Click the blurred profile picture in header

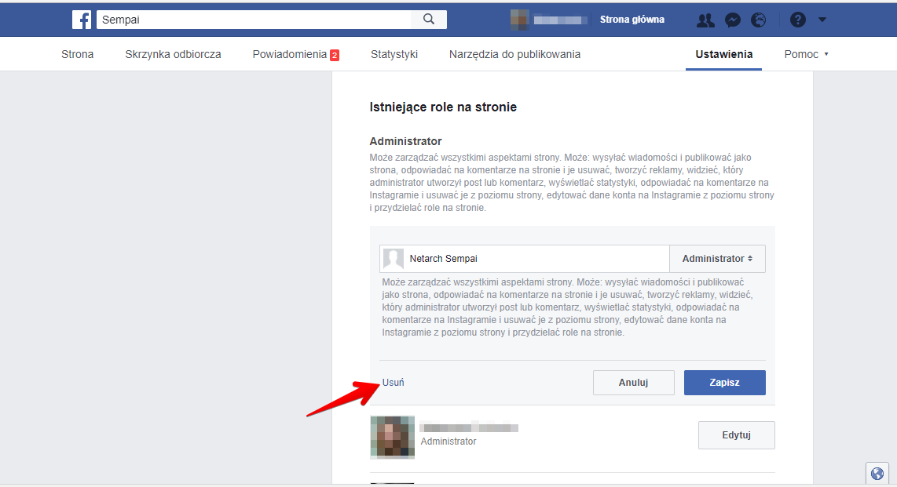(519, 20)
